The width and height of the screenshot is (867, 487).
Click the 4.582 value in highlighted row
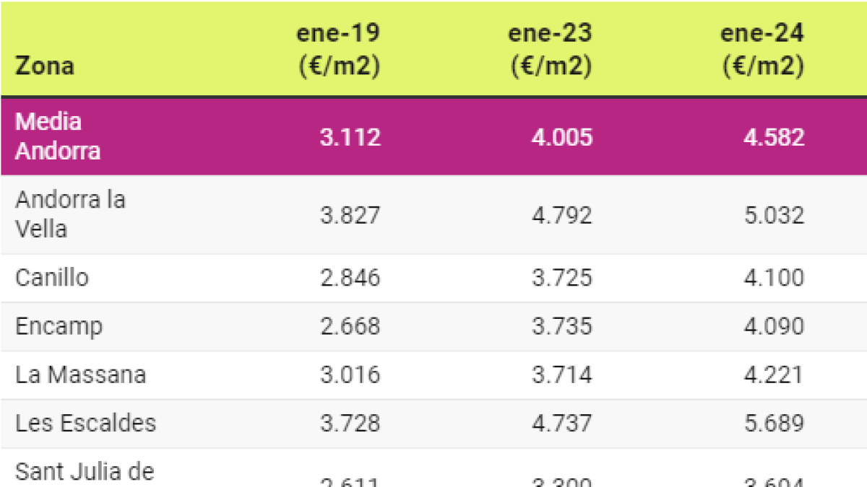click(x=775, y=137)
